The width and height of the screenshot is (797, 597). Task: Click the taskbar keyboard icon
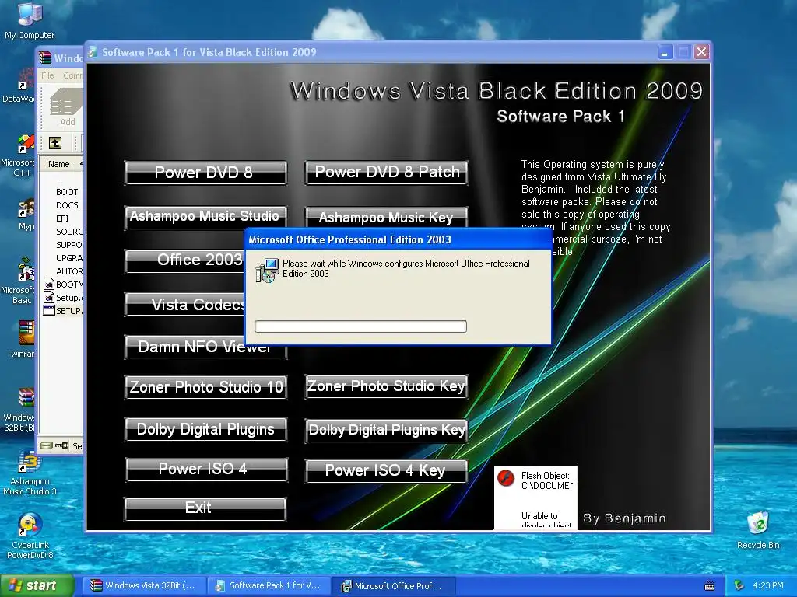click(x=710, y=586)
